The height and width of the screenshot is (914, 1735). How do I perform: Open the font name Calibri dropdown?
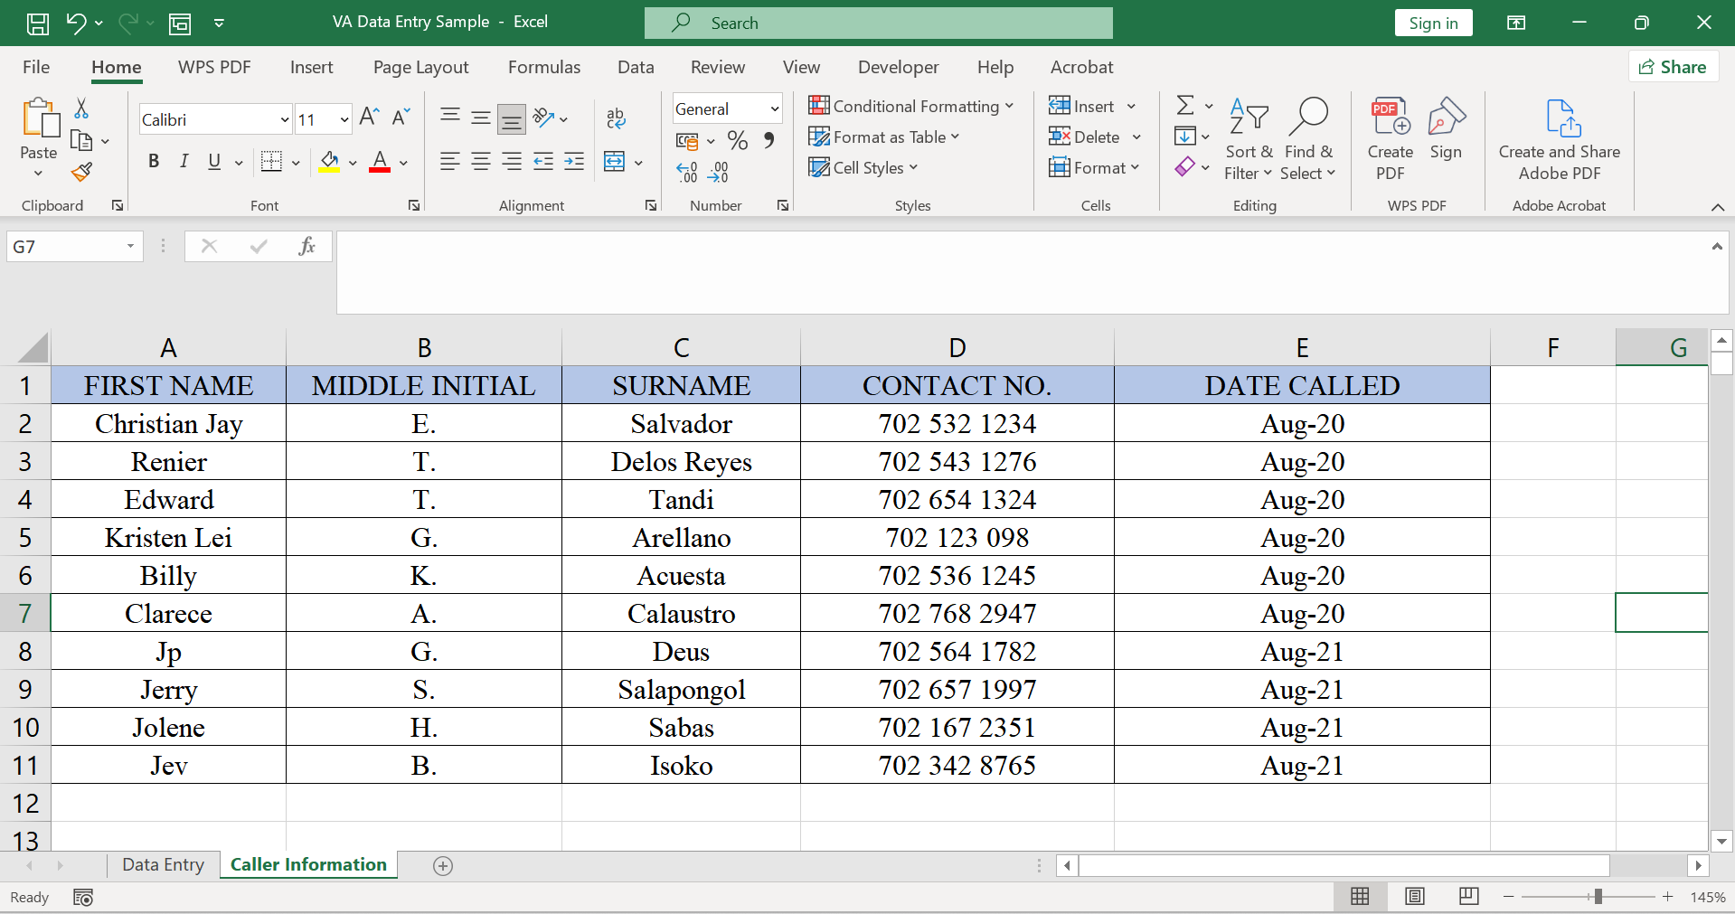[284, 119]
